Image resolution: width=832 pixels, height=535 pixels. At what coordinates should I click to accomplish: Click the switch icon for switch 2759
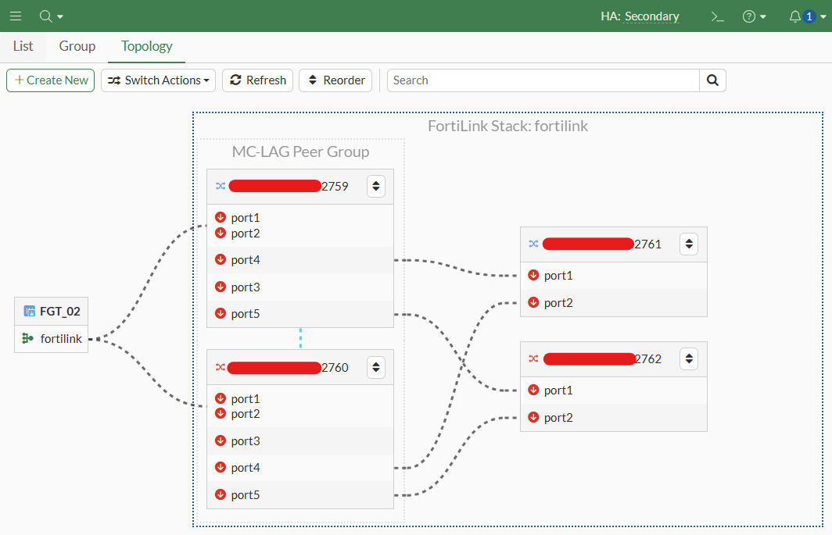coord(221,186)
